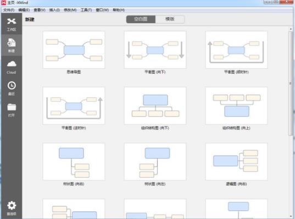Open the 窗口(W) menu
This screenshot has width=295, height=219.
coord(102,10)
